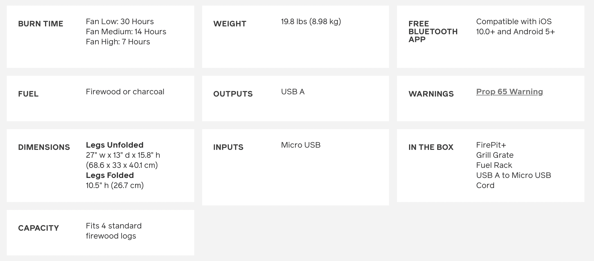
Task: Click the Legs Unfolded subheading
Action: pos(115,145)
